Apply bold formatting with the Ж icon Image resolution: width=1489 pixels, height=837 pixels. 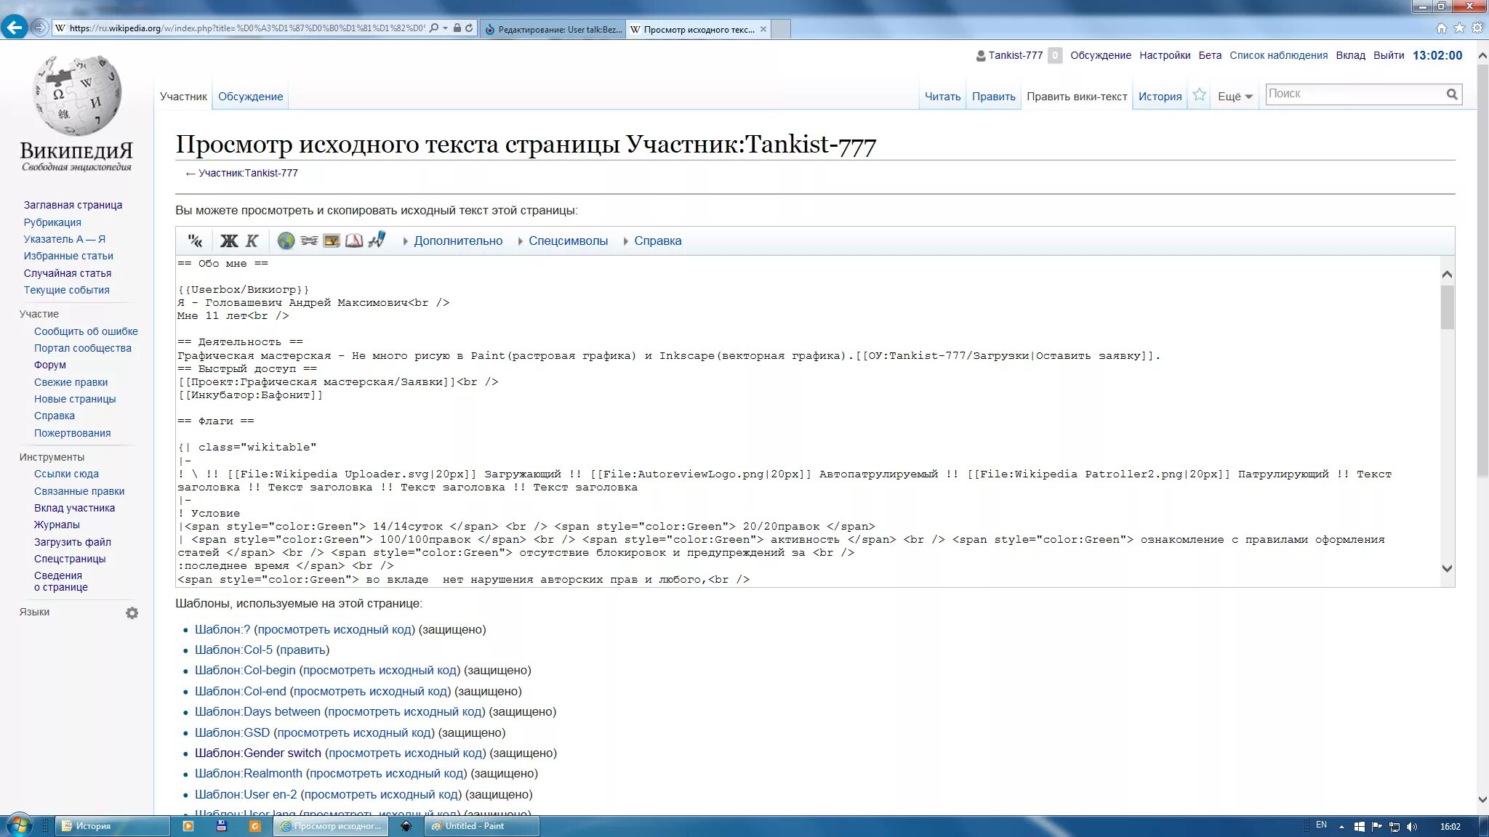pyautogui.click(x=229, y=240)
